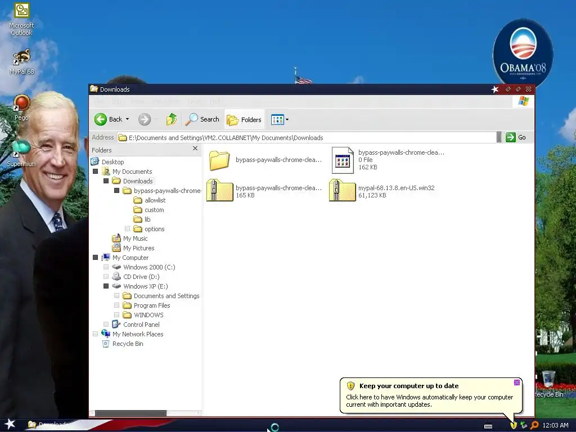The image size is (576, 432).
Task: Click the Go button beside address bar
Action: (x=516, y=137)
